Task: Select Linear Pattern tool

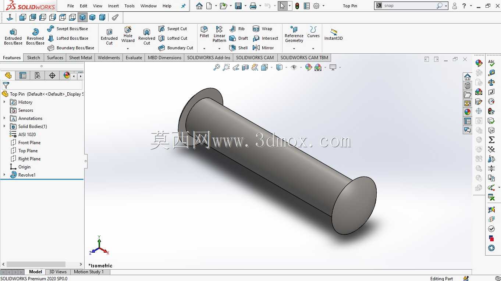Action: 219,34
